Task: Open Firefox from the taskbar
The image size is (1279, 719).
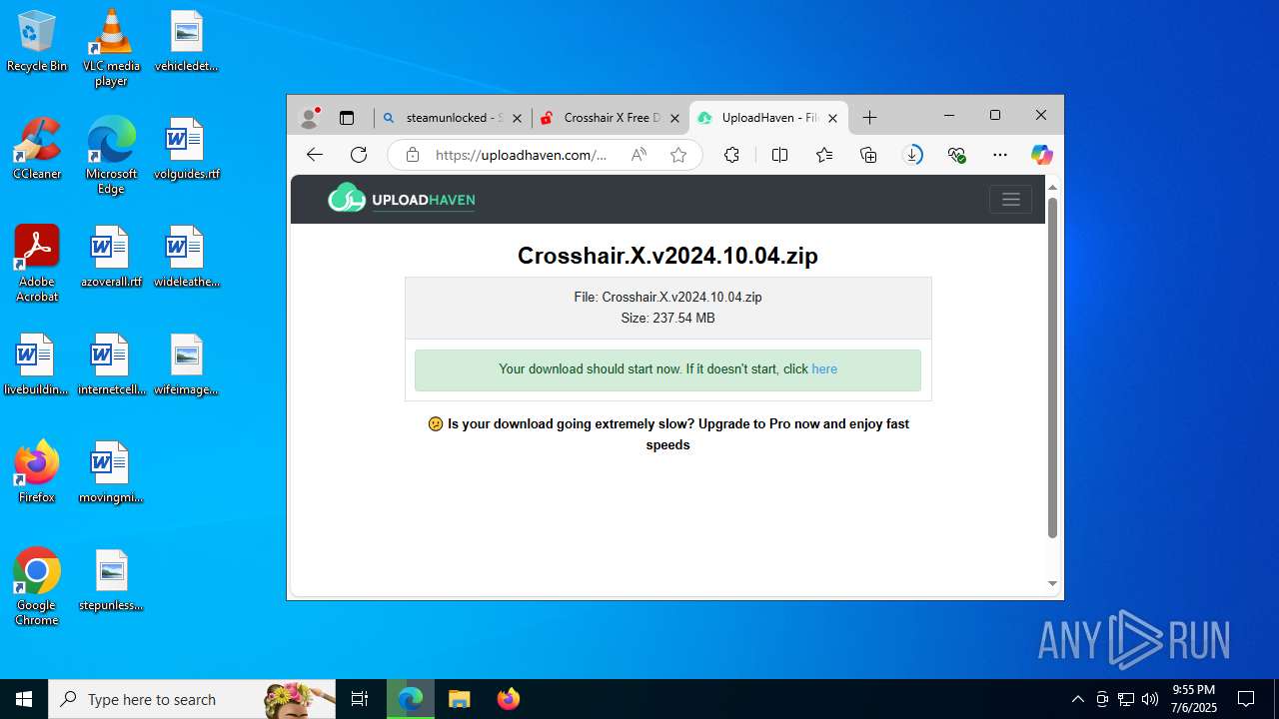Action: click(x=509, y=699)
